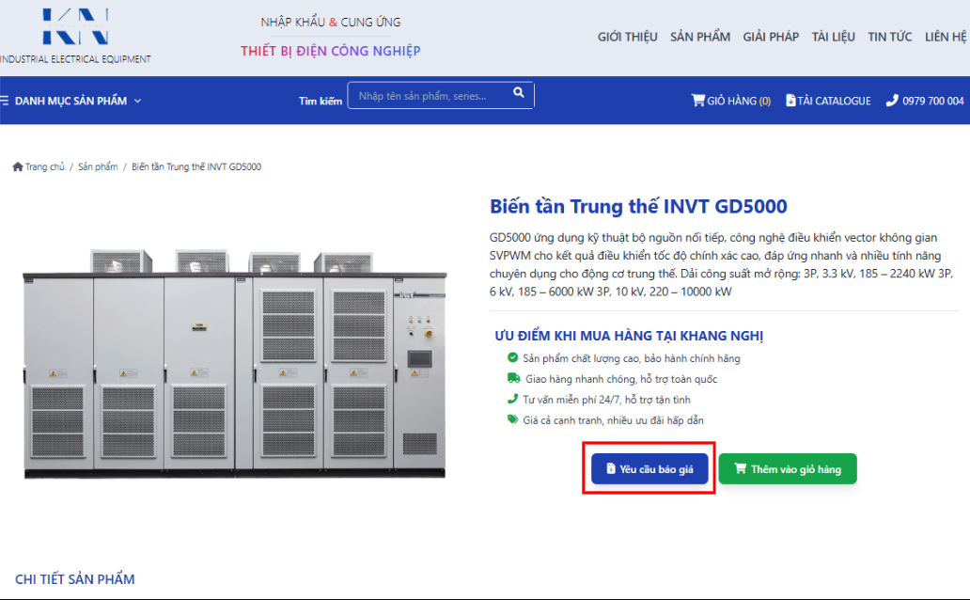The width and height of the screenshot is (970, 600).
Task: Open the TÀI LIỆU menu
Action: [x=834, y=37]
